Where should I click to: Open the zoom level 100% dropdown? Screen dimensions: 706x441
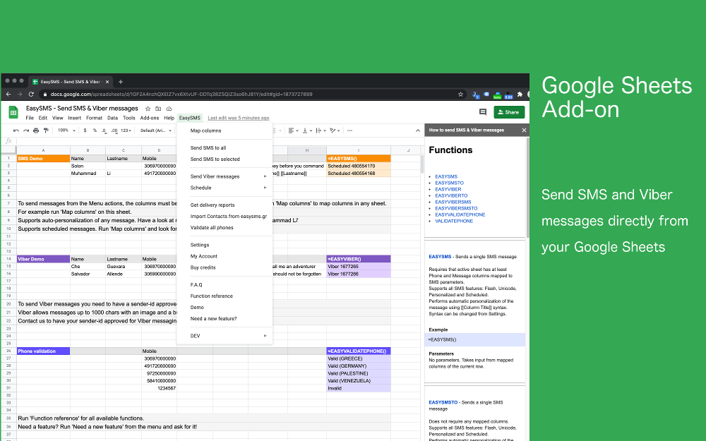pos(66,131)
